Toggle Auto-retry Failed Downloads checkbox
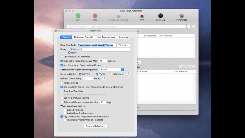The image size is (245, 138). tap(62, 61)
